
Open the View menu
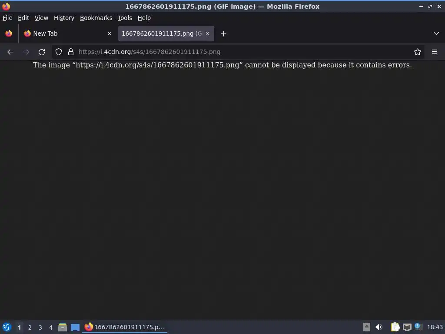coord(41,18)
